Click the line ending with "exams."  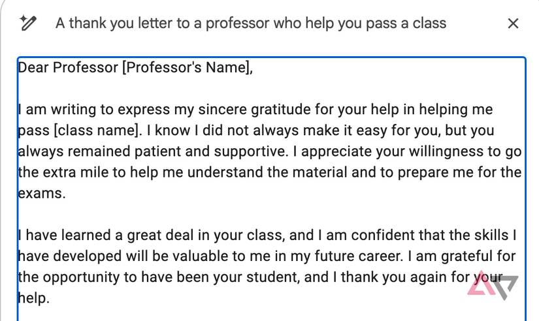tap(43, 194)
